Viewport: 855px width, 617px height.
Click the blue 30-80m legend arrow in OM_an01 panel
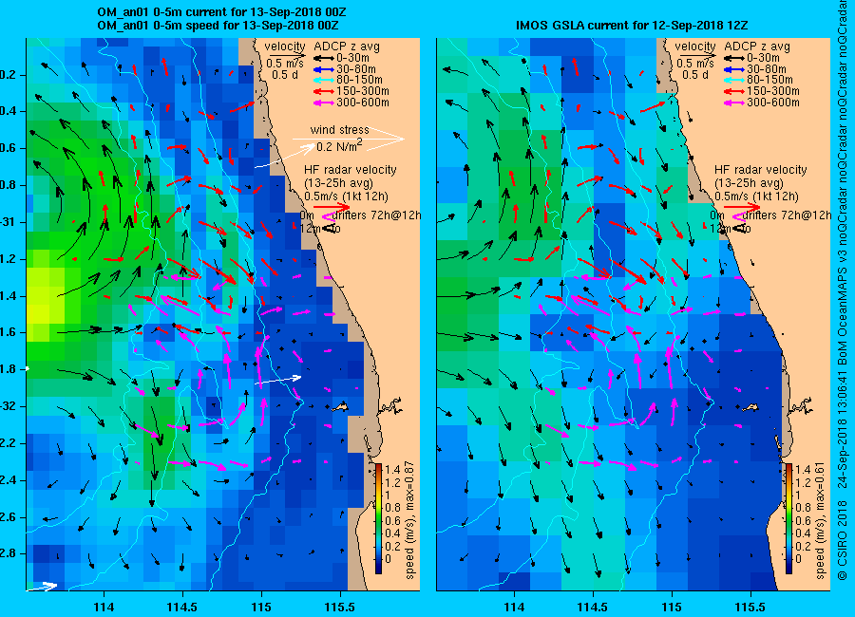(x=323, y=69)
